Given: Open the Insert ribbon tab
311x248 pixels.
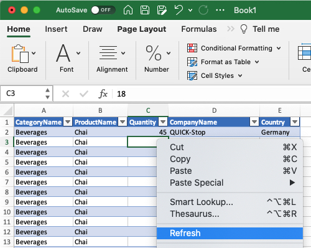Looking at the screenshot, I should (56, 29).
